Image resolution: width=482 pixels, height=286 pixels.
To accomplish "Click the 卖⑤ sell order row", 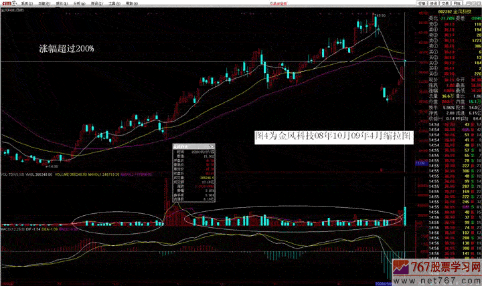I will point(455,24).
